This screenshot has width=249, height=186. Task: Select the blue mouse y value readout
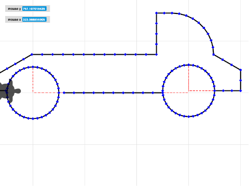(x=34, y=9)
